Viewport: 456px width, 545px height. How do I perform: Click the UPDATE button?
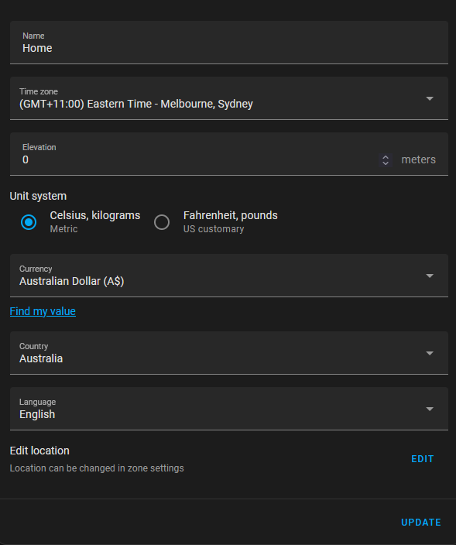tap(421, 523)
